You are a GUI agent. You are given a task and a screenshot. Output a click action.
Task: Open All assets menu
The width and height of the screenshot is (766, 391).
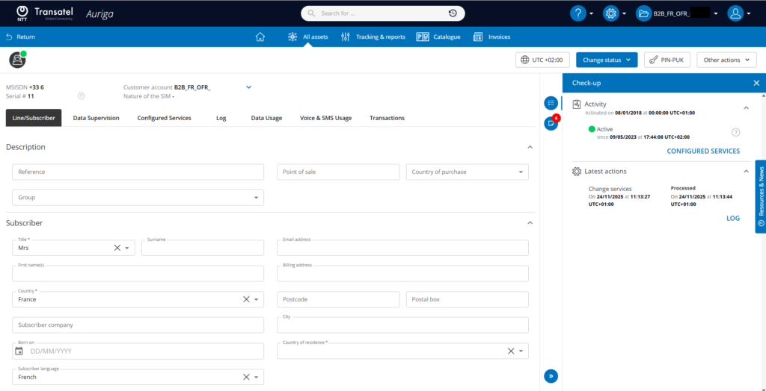tap(307, 37)
